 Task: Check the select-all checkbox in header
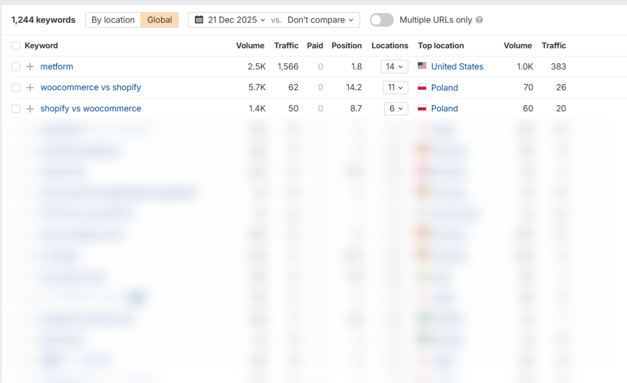click(16, 46)
